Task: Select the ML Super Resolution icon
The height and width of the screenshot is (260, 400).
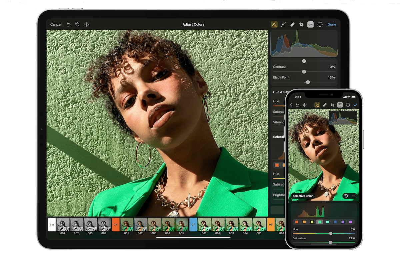Action: click(283, 24)
